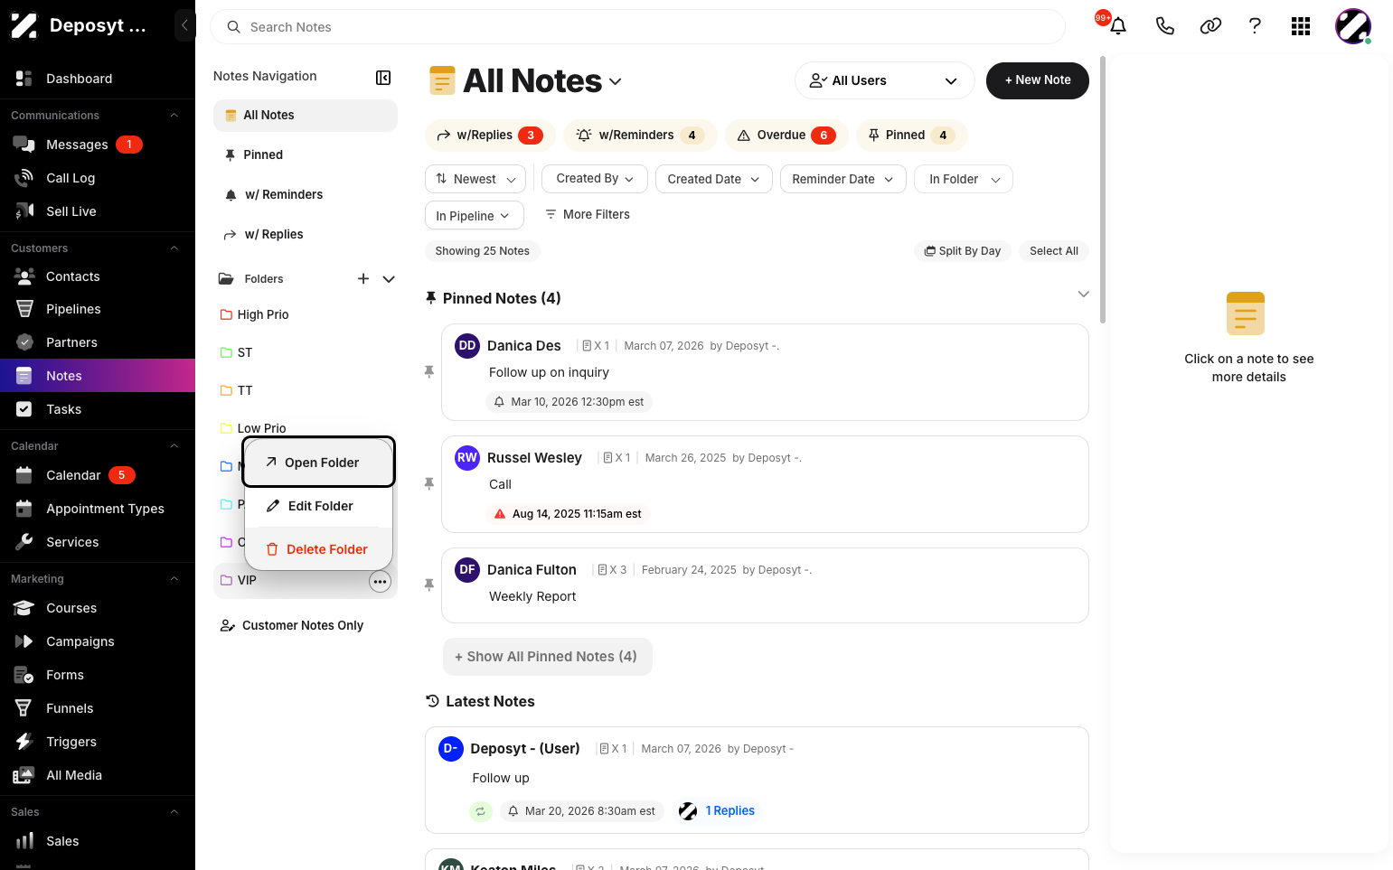Click Show All Pinned Notes (4)
This screenshot has width=1393, height=870.
click(548, 657)
